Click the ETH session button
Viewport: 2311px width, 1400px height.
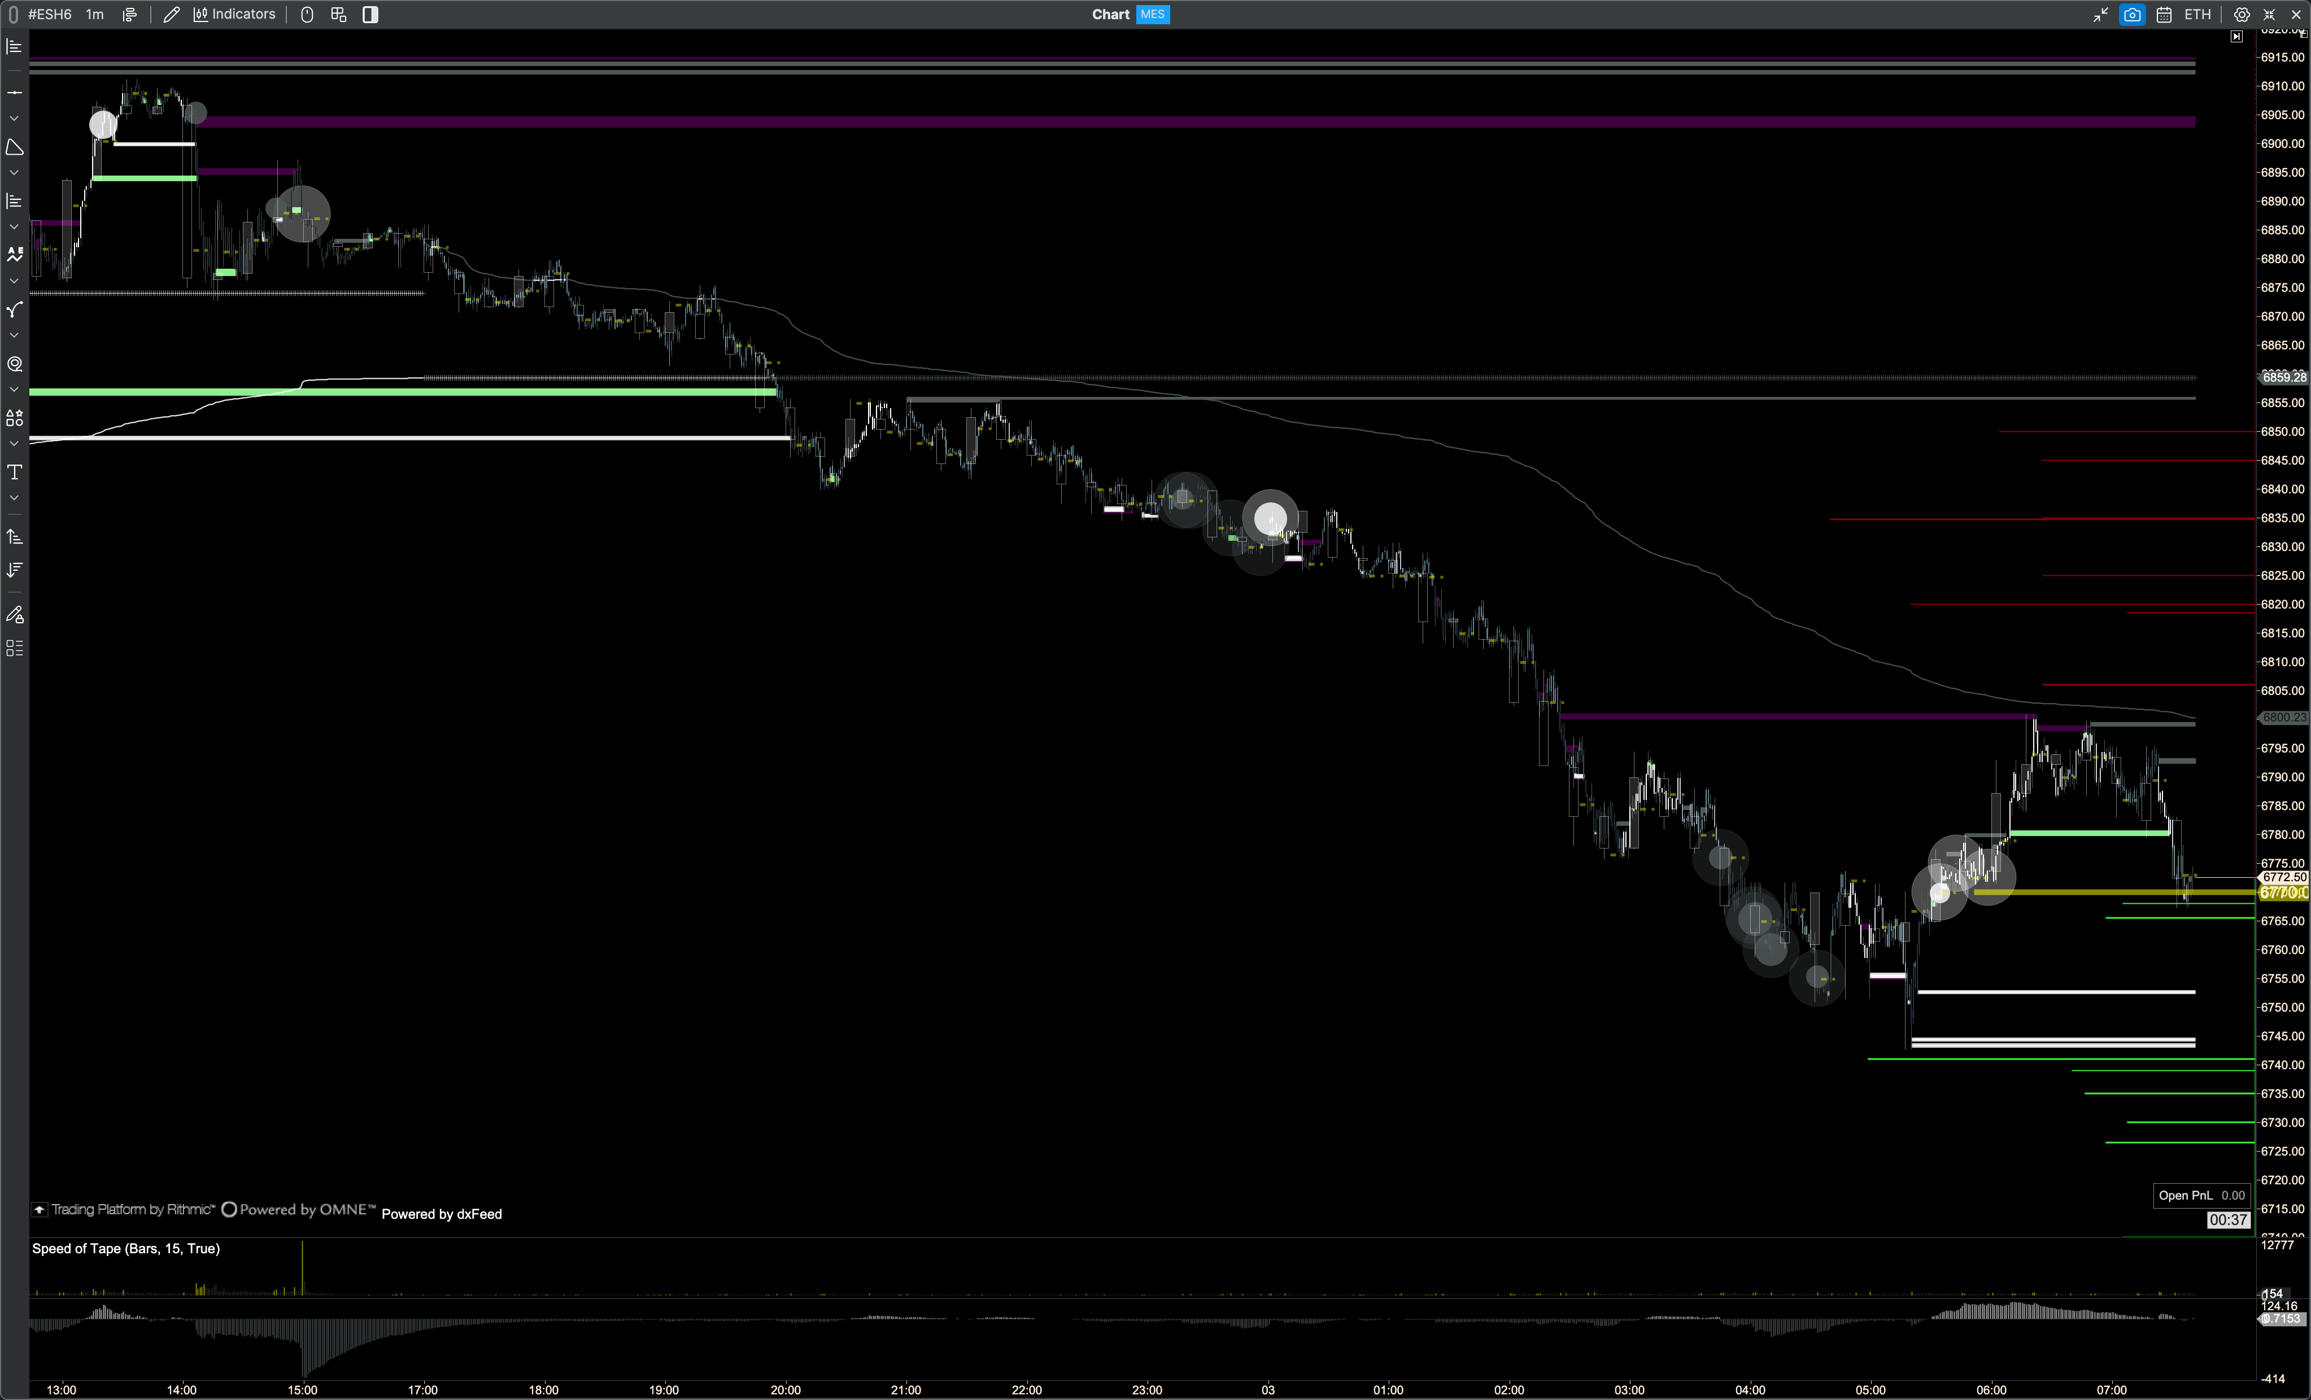pyautogui.click(x=2197, y=14)
